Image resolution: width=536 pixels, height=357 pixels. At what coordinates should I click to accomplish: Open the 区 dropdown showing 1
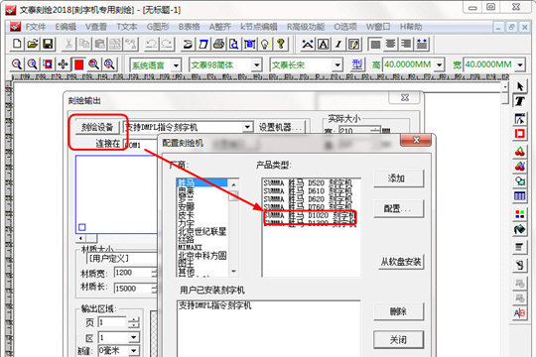point(134,337)
